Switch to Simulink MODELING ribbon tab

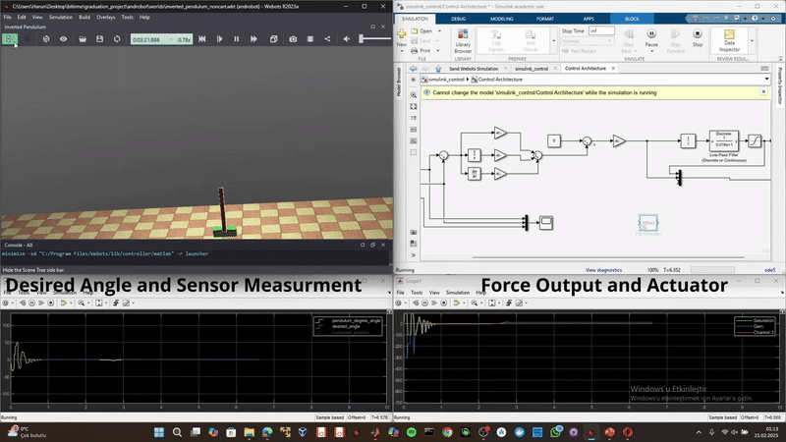tap(501, 19)
